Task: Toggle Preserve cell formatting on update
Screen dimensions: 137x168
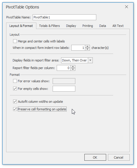Action: click(x=15, y=109)
